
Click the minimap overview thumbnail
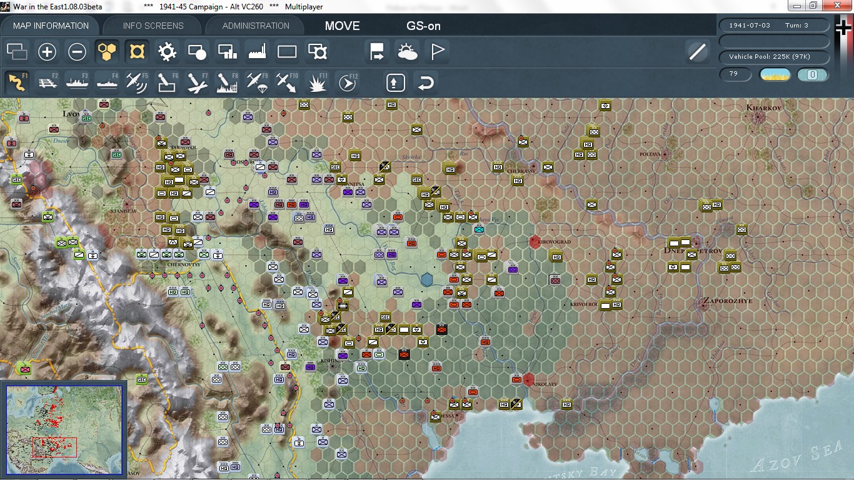point(64,431)
